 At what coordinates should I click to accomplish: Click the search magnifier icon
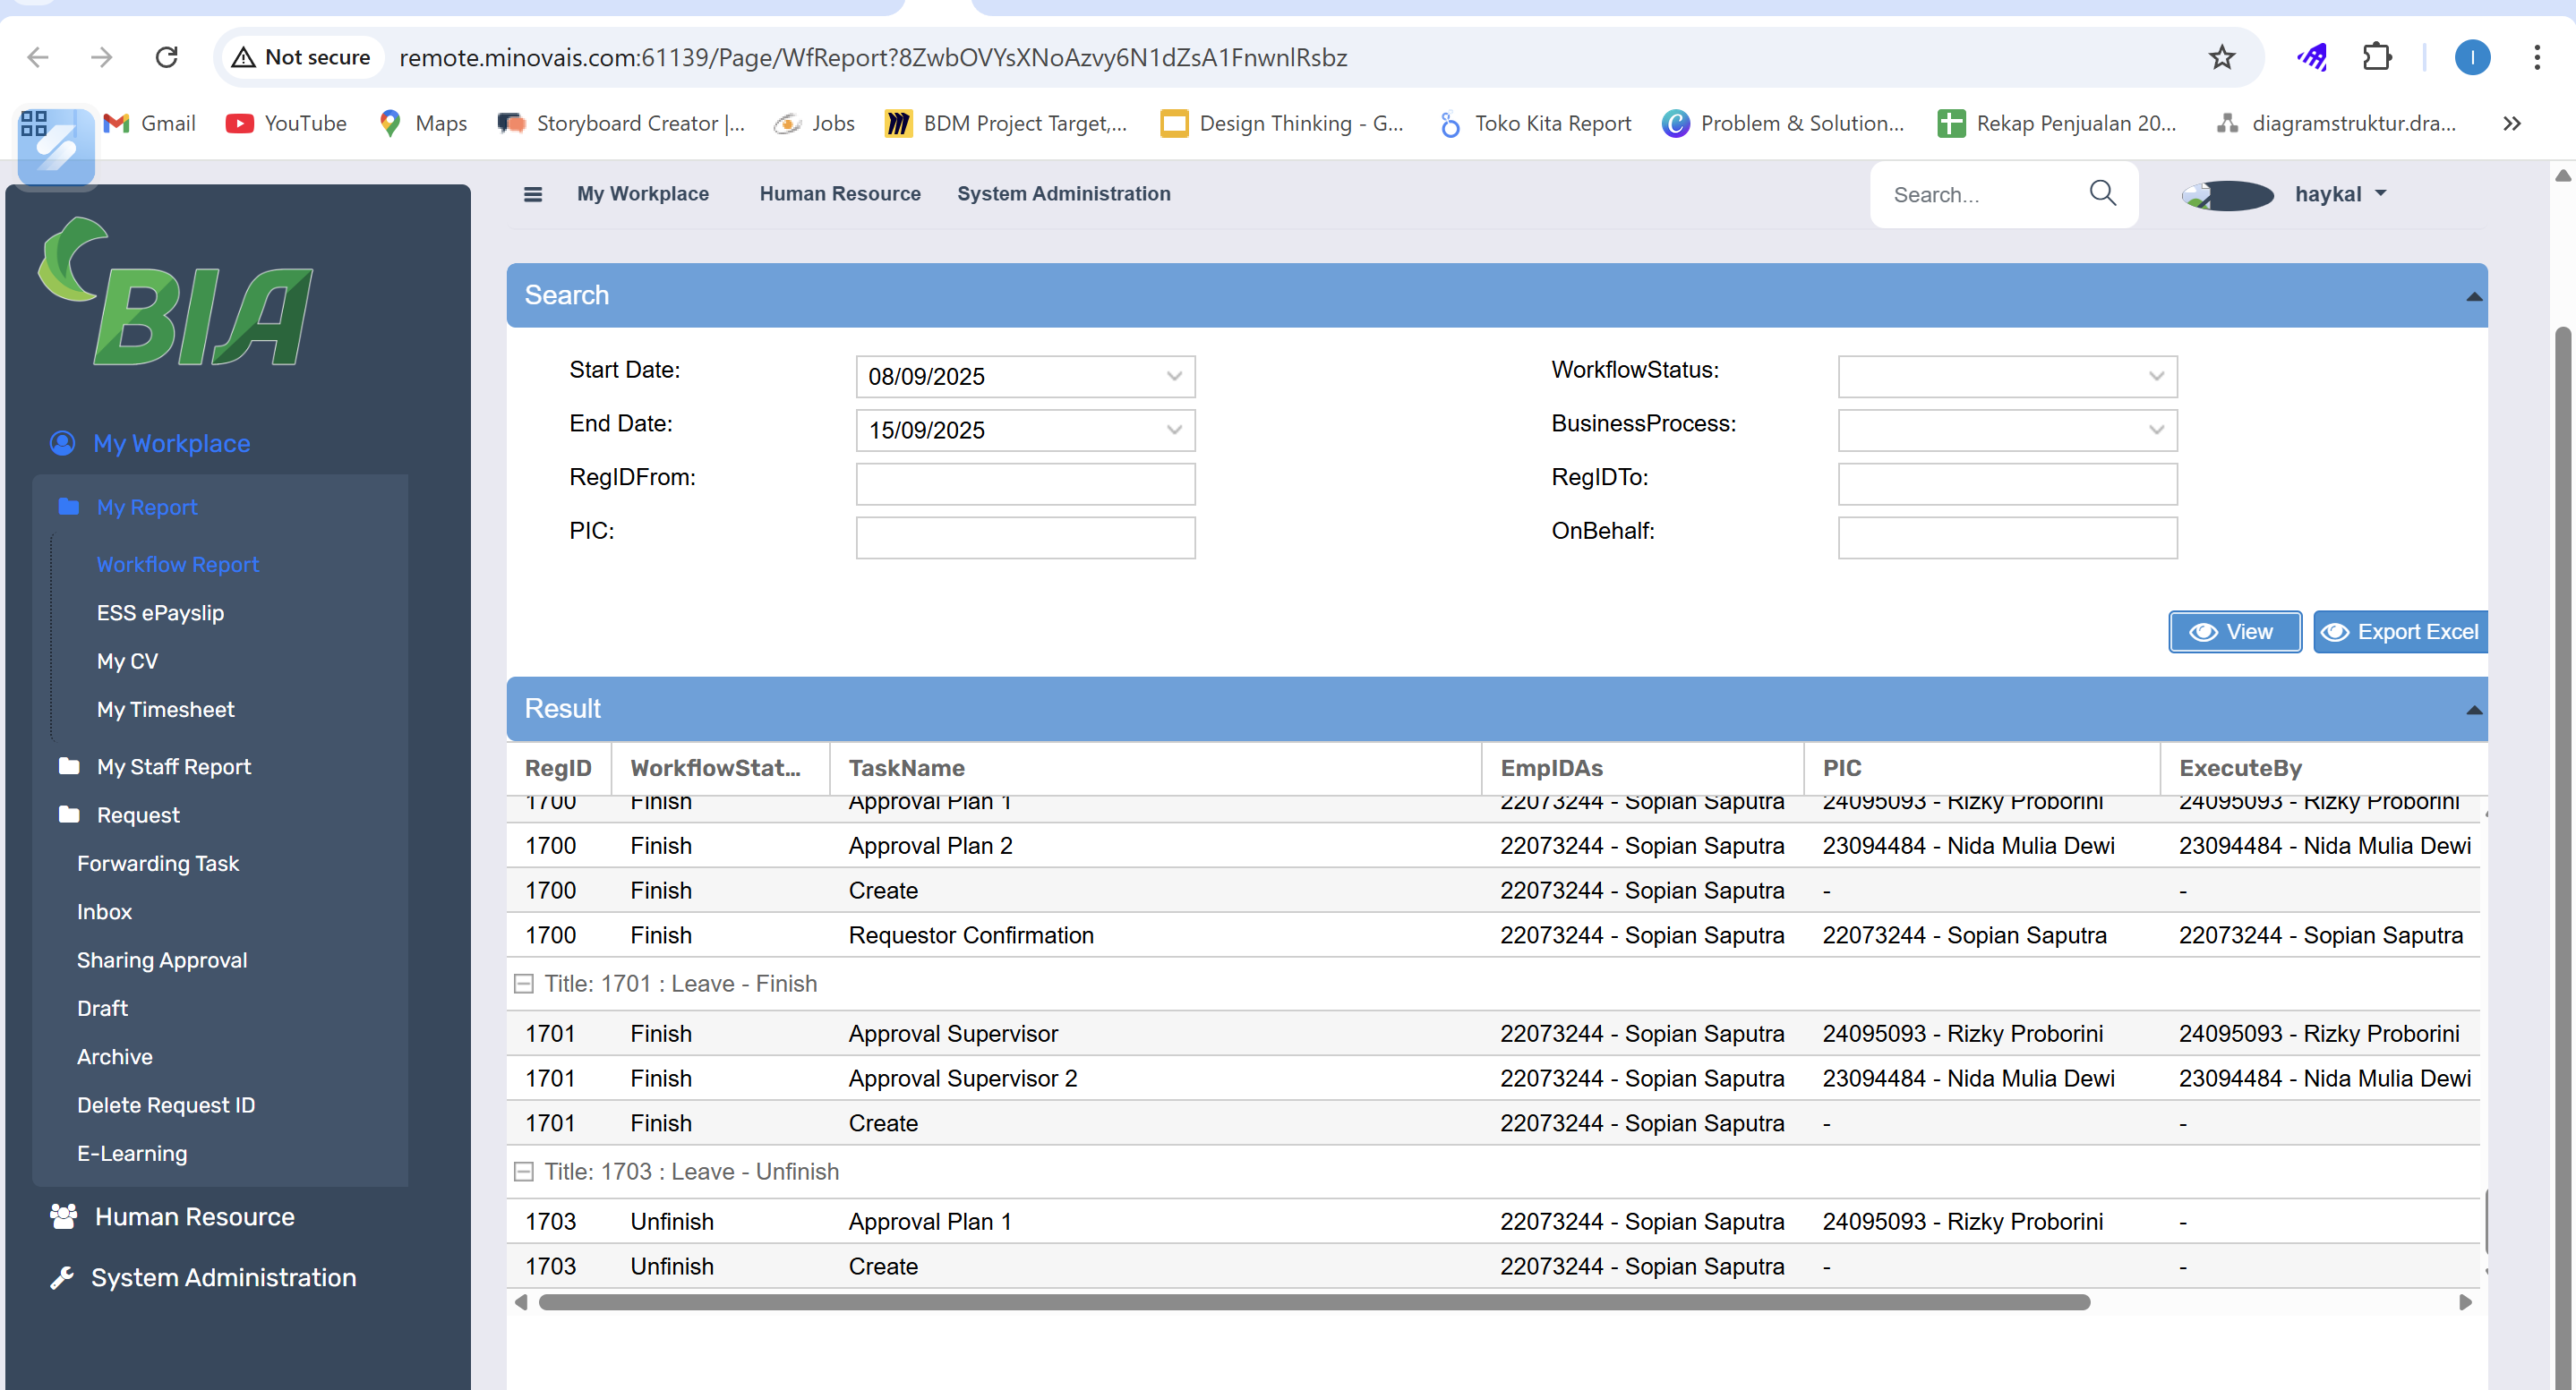coord(2102,192)
